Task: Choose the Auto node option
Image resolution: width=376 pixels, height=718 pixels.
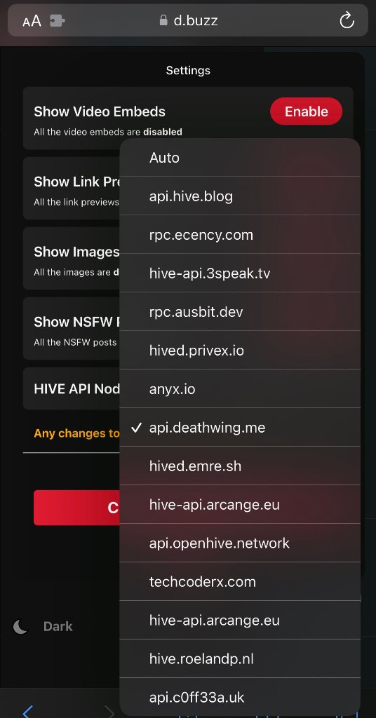Action: click(x=240, y=158)
